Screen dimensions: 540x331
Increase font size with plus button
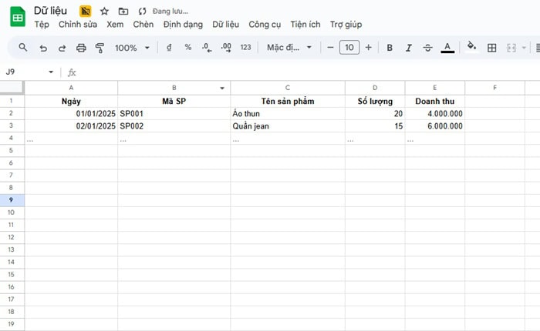coord(368,48)
